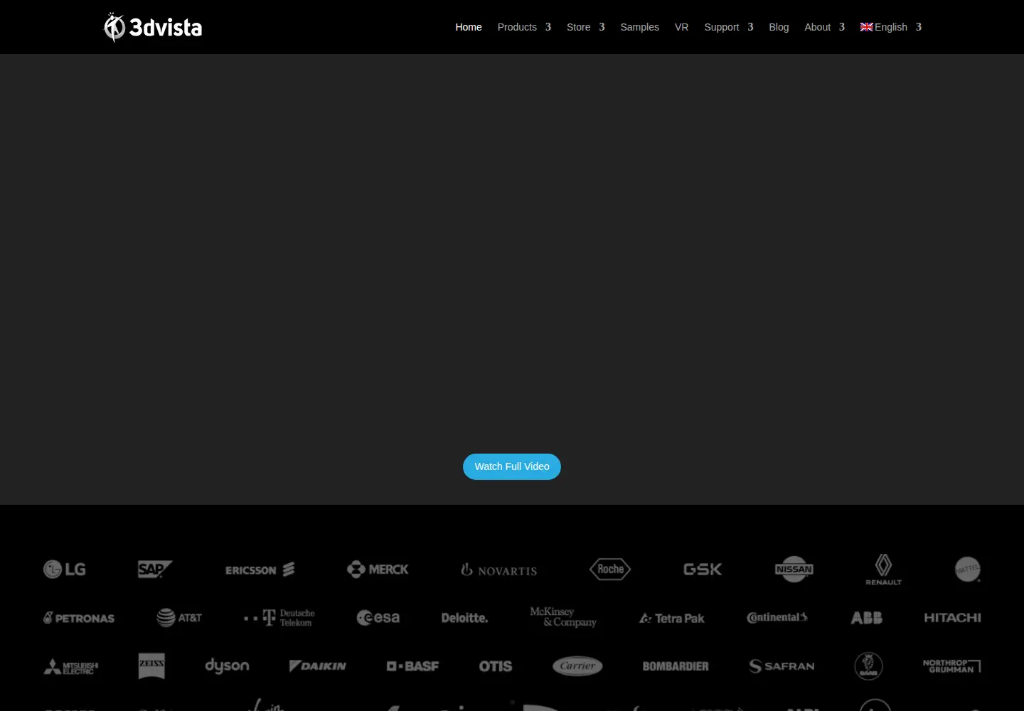
Task: Expand the Support dropdown menu
Action: tap(728, 27)
